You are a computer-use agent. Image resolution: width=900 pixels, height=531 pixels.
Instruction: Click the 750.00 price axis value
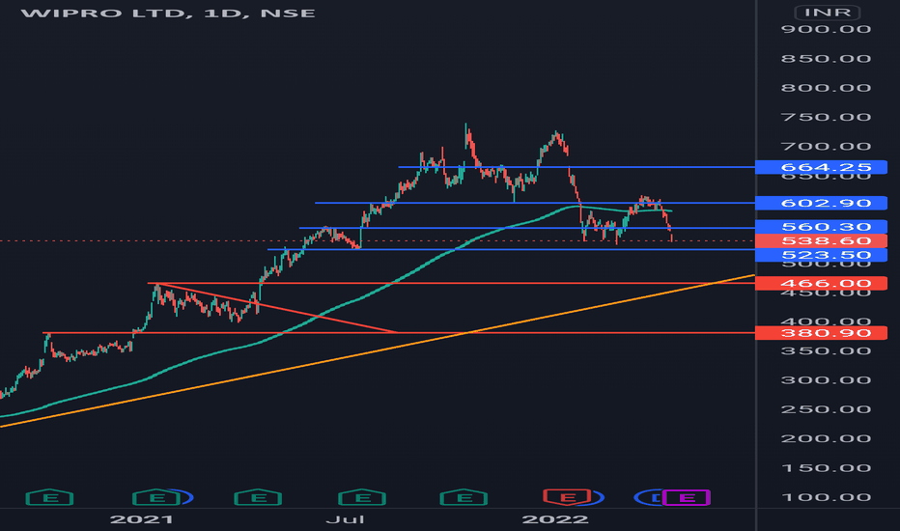click(x=826, y=117)
